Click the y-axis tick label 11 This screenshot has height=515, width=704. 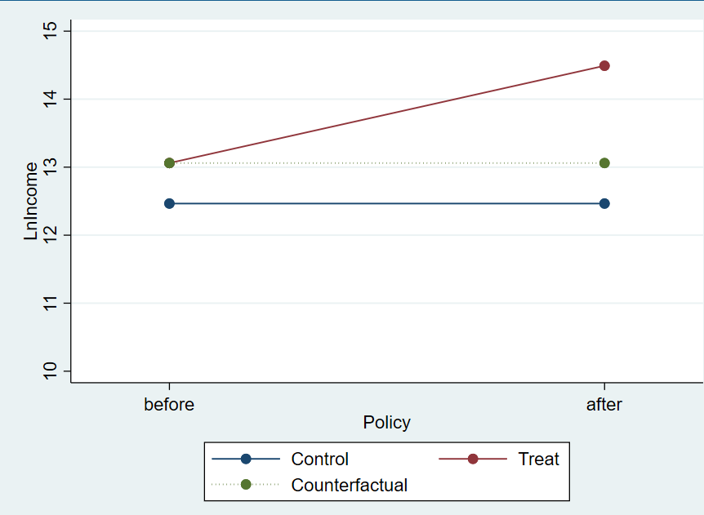tap(52, 303)
